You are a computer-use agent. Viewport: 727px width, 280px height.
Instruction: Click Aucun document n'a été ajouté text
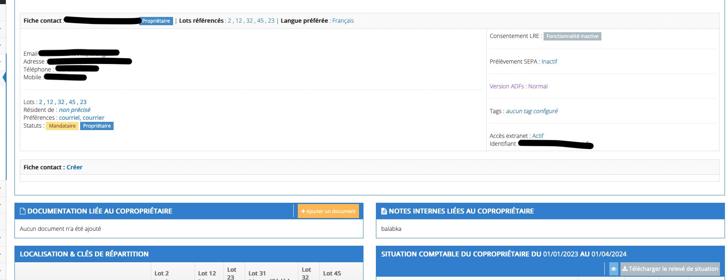60,229
